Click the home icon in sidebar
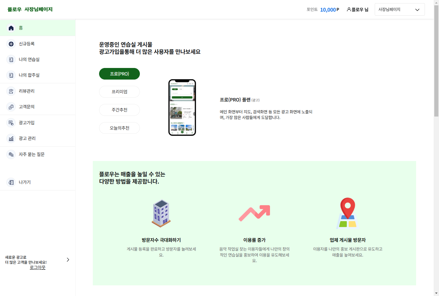The height and width of the screenshot is (296, 439). 11,28
